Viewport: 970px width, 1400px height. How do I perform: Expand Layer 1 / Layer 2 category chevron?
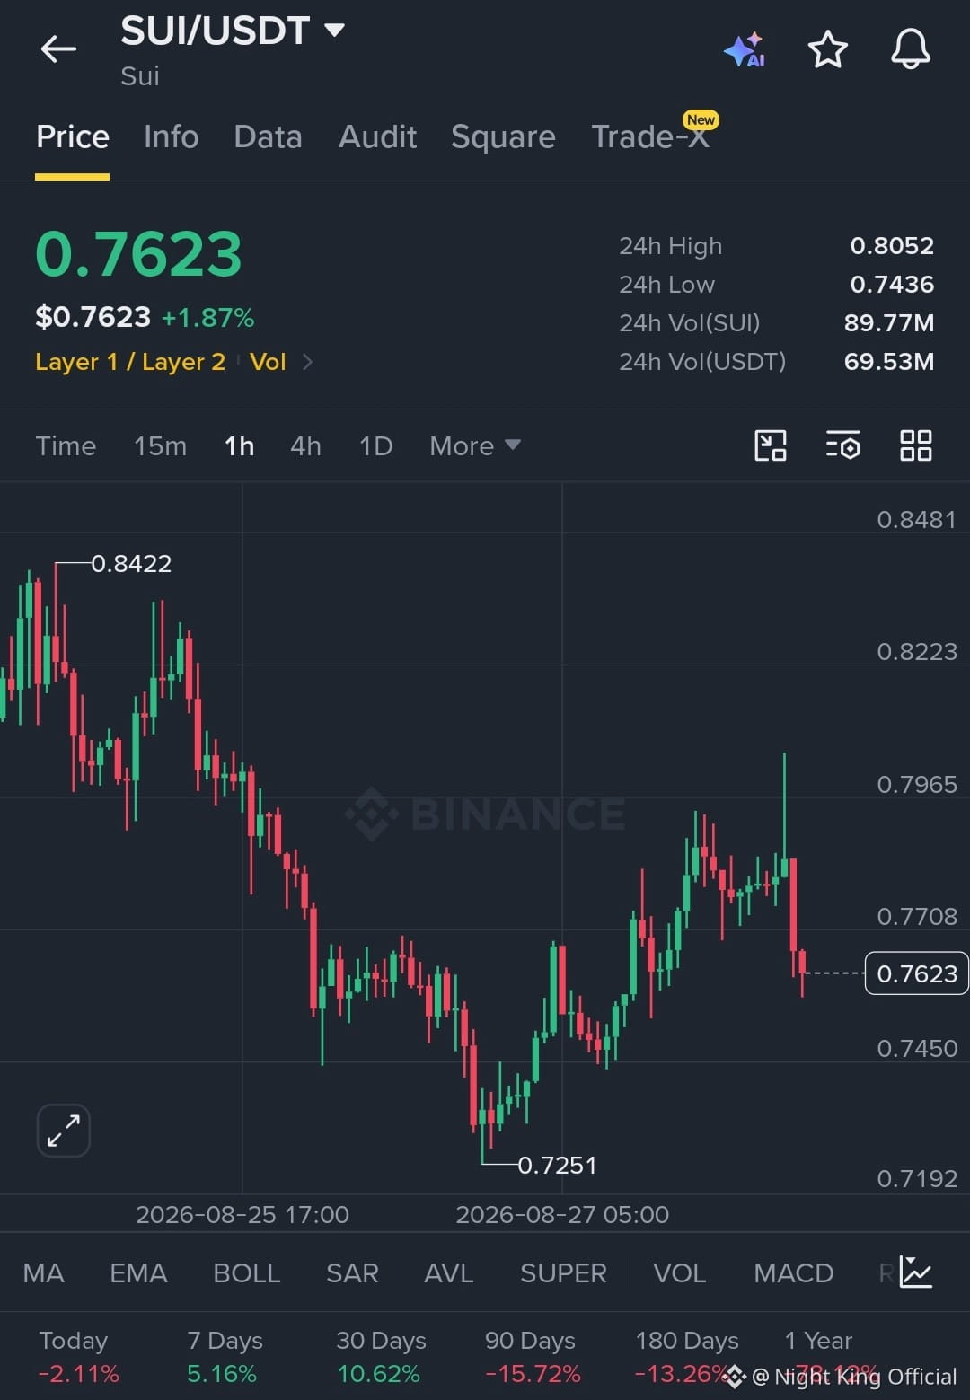click(307, 362)
